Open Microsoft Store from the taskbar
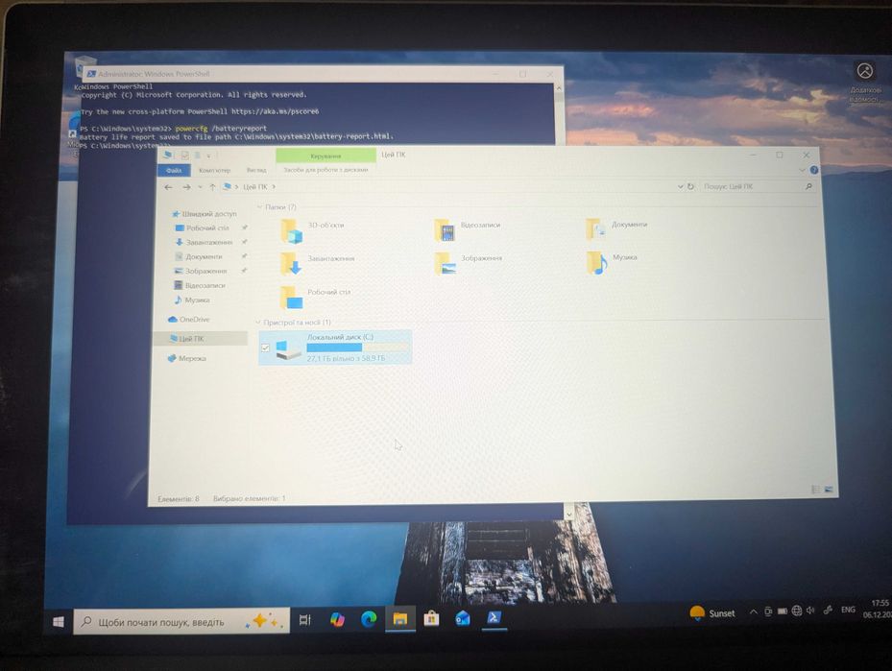Image resolution: width=892 pixels, height=671 pixels. (x=431, y=618)
